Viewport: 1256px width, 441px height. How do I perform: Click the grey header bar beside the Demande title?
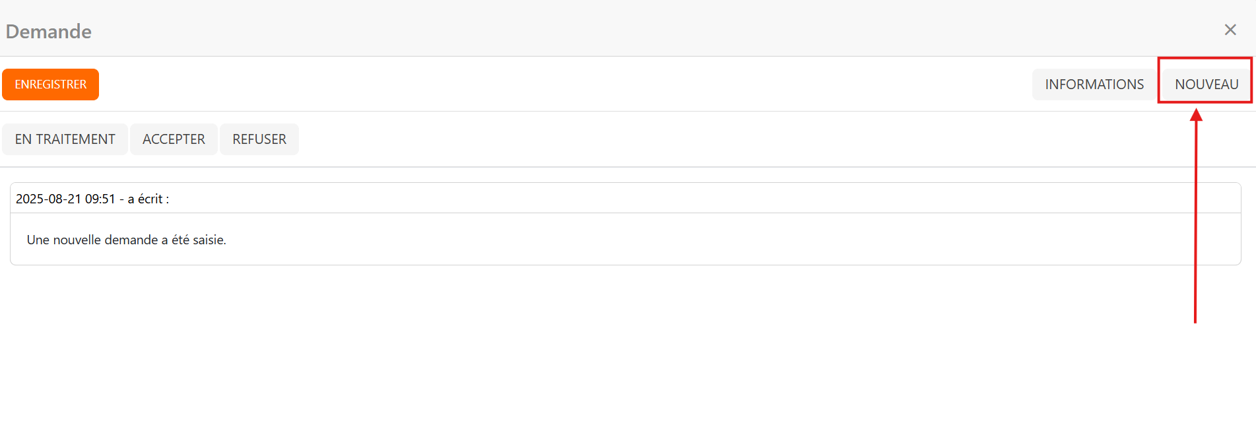[594, 30]
